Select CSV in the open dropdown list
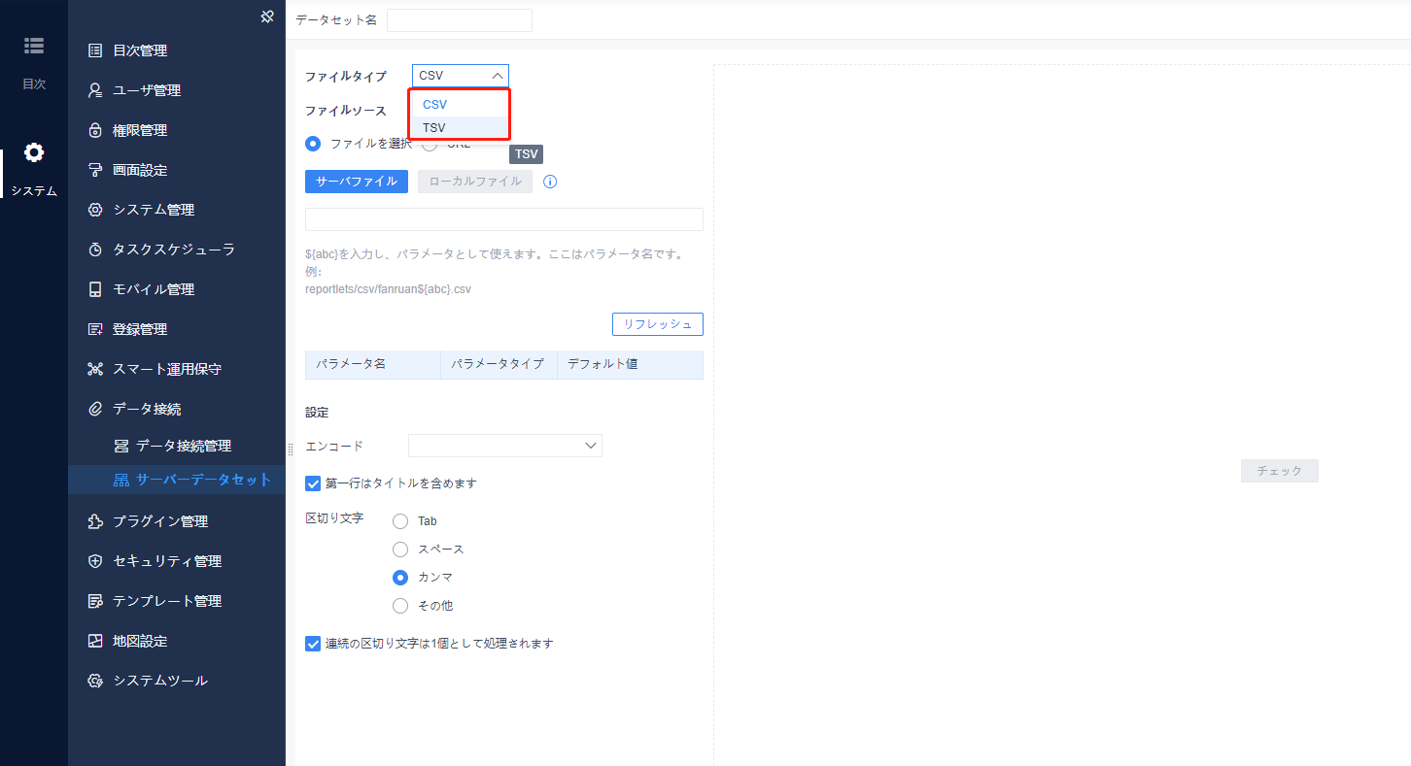1411x766 pixels. (433, 104)
